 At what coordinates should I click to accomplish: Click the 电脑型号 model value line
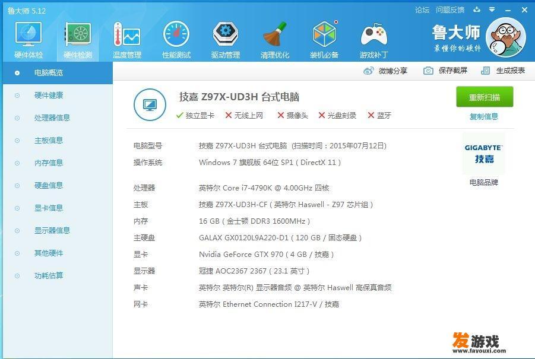pos(293,146)
